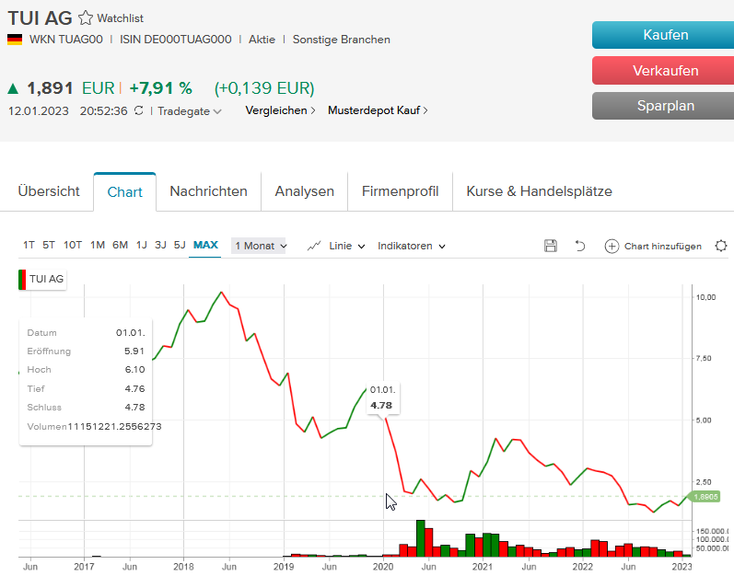Click the Kaufen button

coord(665,35)
